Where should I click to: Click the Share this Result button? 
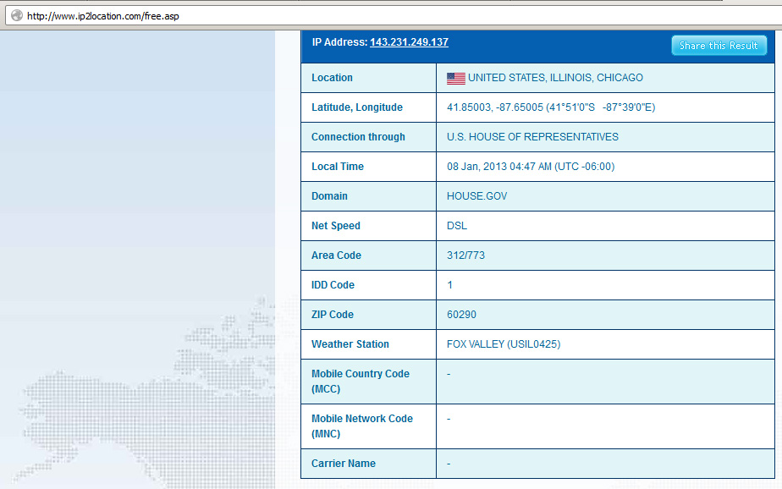coord(719,46)
